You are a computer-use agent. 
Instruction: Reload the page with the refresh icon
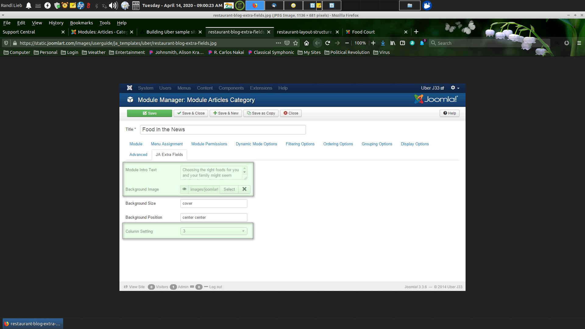click(328, 43)
